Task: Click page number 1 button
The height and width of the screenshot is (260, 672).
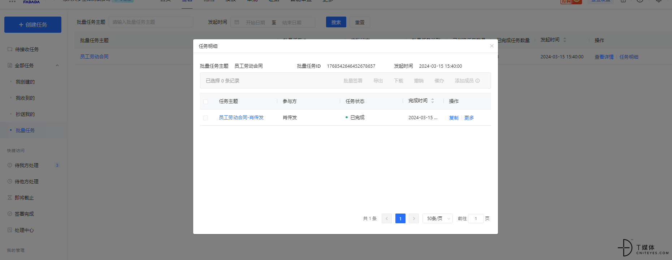Action: click(x=400, y=219)
